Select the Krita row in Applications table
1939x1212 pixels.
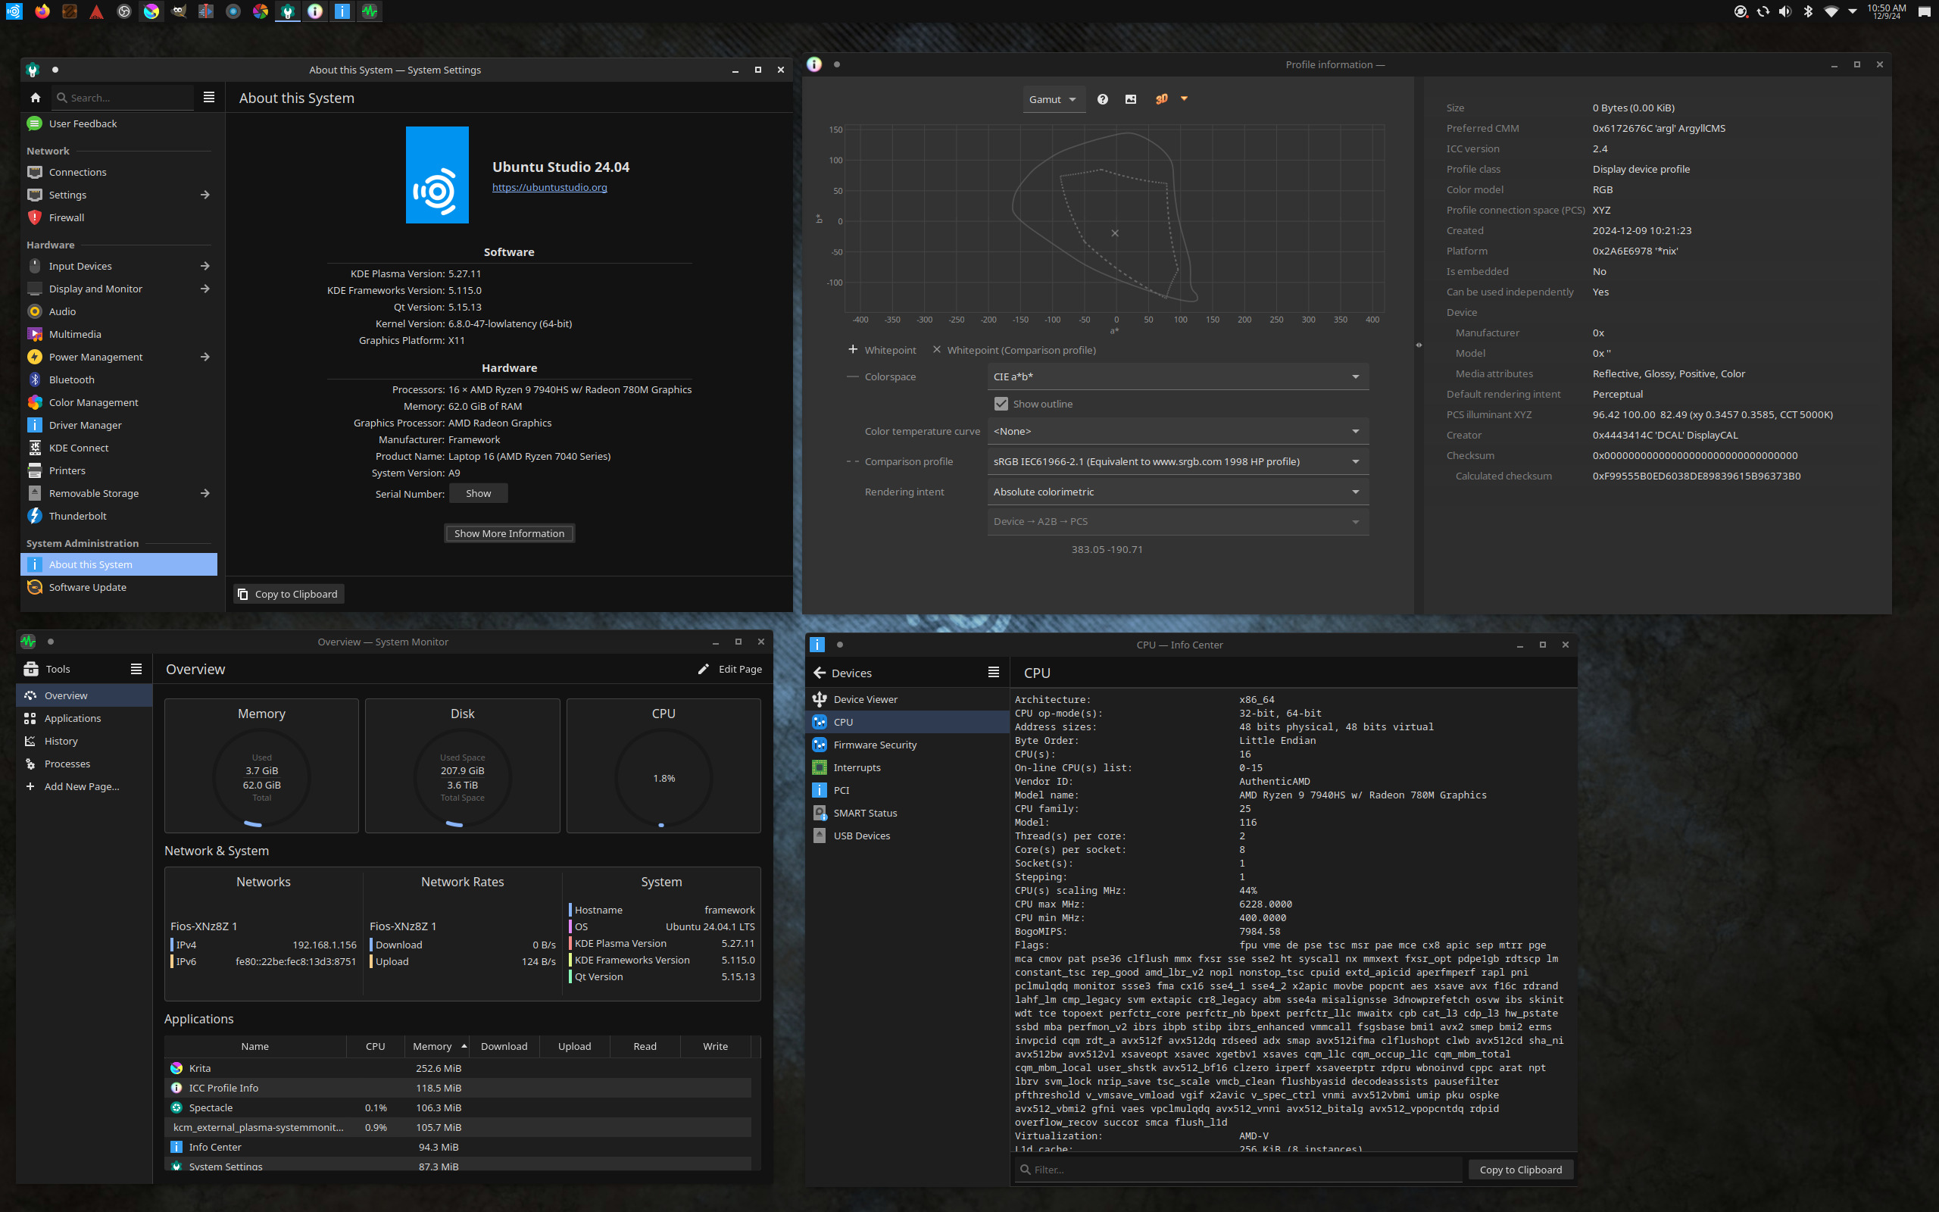pos(458,1069)
